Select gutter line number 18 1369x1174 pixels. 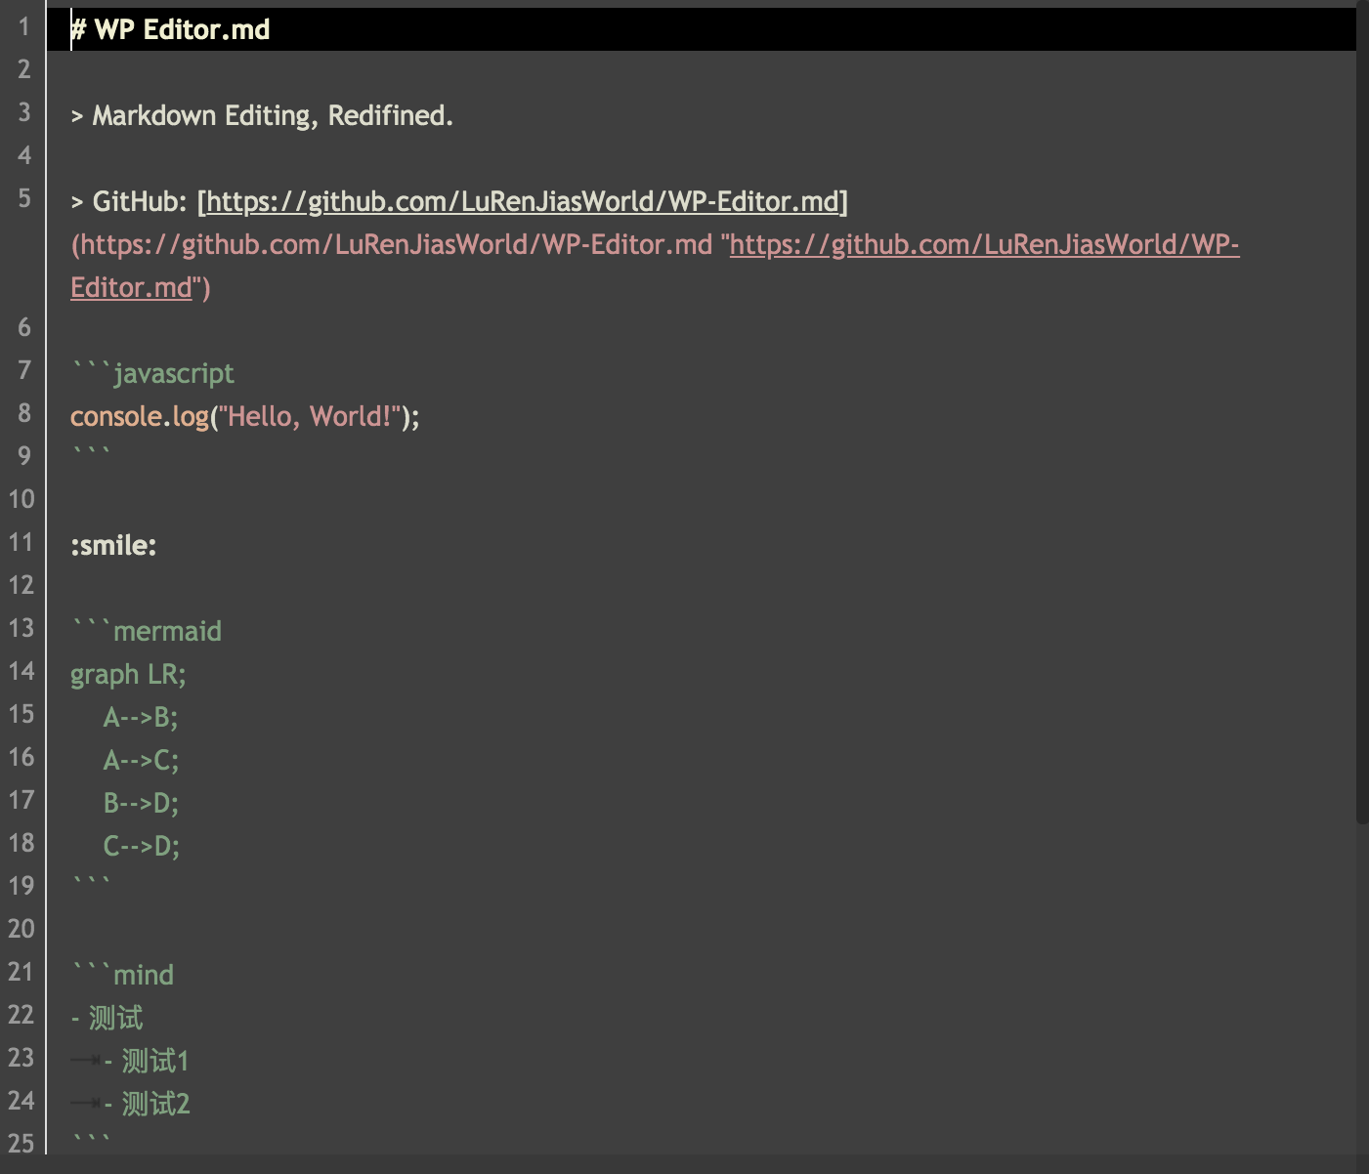tap(21, 843)
